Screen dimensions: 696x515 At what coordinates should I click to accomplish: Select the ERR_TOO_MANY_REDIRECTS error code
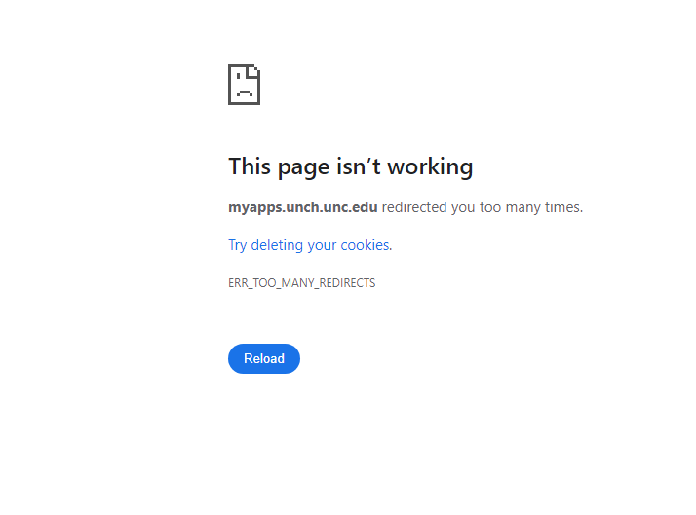[x=302, y=283]
